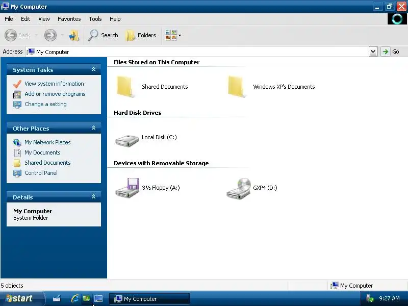
Task: Open Control Panel link
Action: pos(41,172)
